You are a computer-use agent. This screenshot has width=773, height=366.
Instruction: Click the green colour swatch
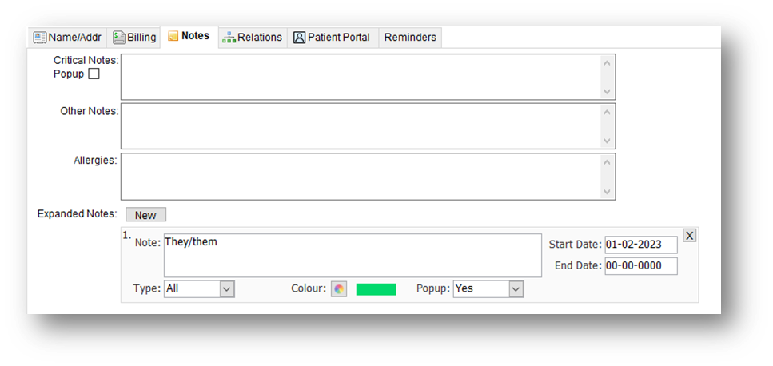tap(377, 289)
